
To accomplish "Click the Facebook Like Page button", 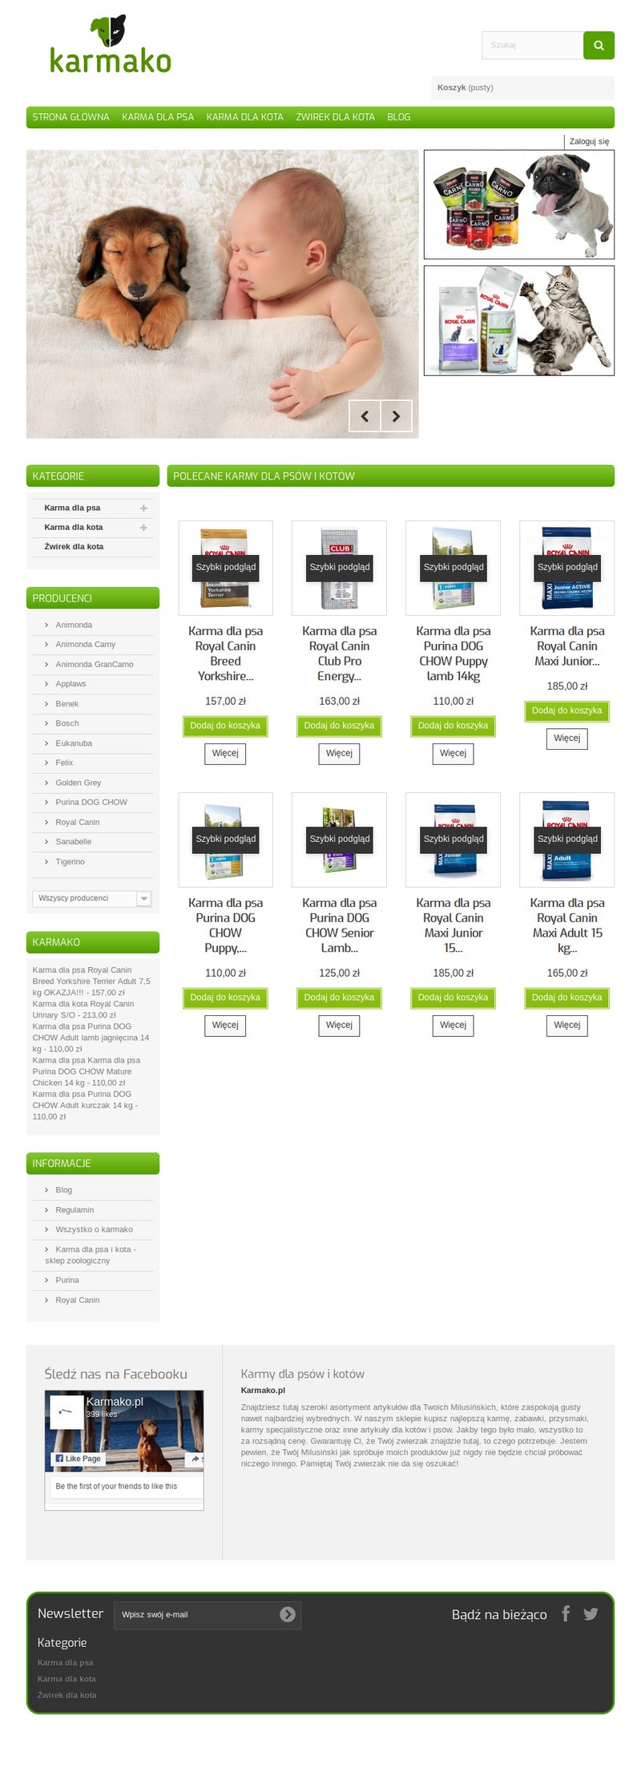I will 78,1459.
